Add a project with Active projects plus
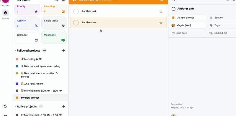This screenshot has width=236, height=116. click(64, 106)
